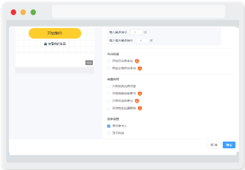This screenshot has width=245, height=170.
Task: Check the 活动地址位置限制 option
Action: click(x=108, y=108)
